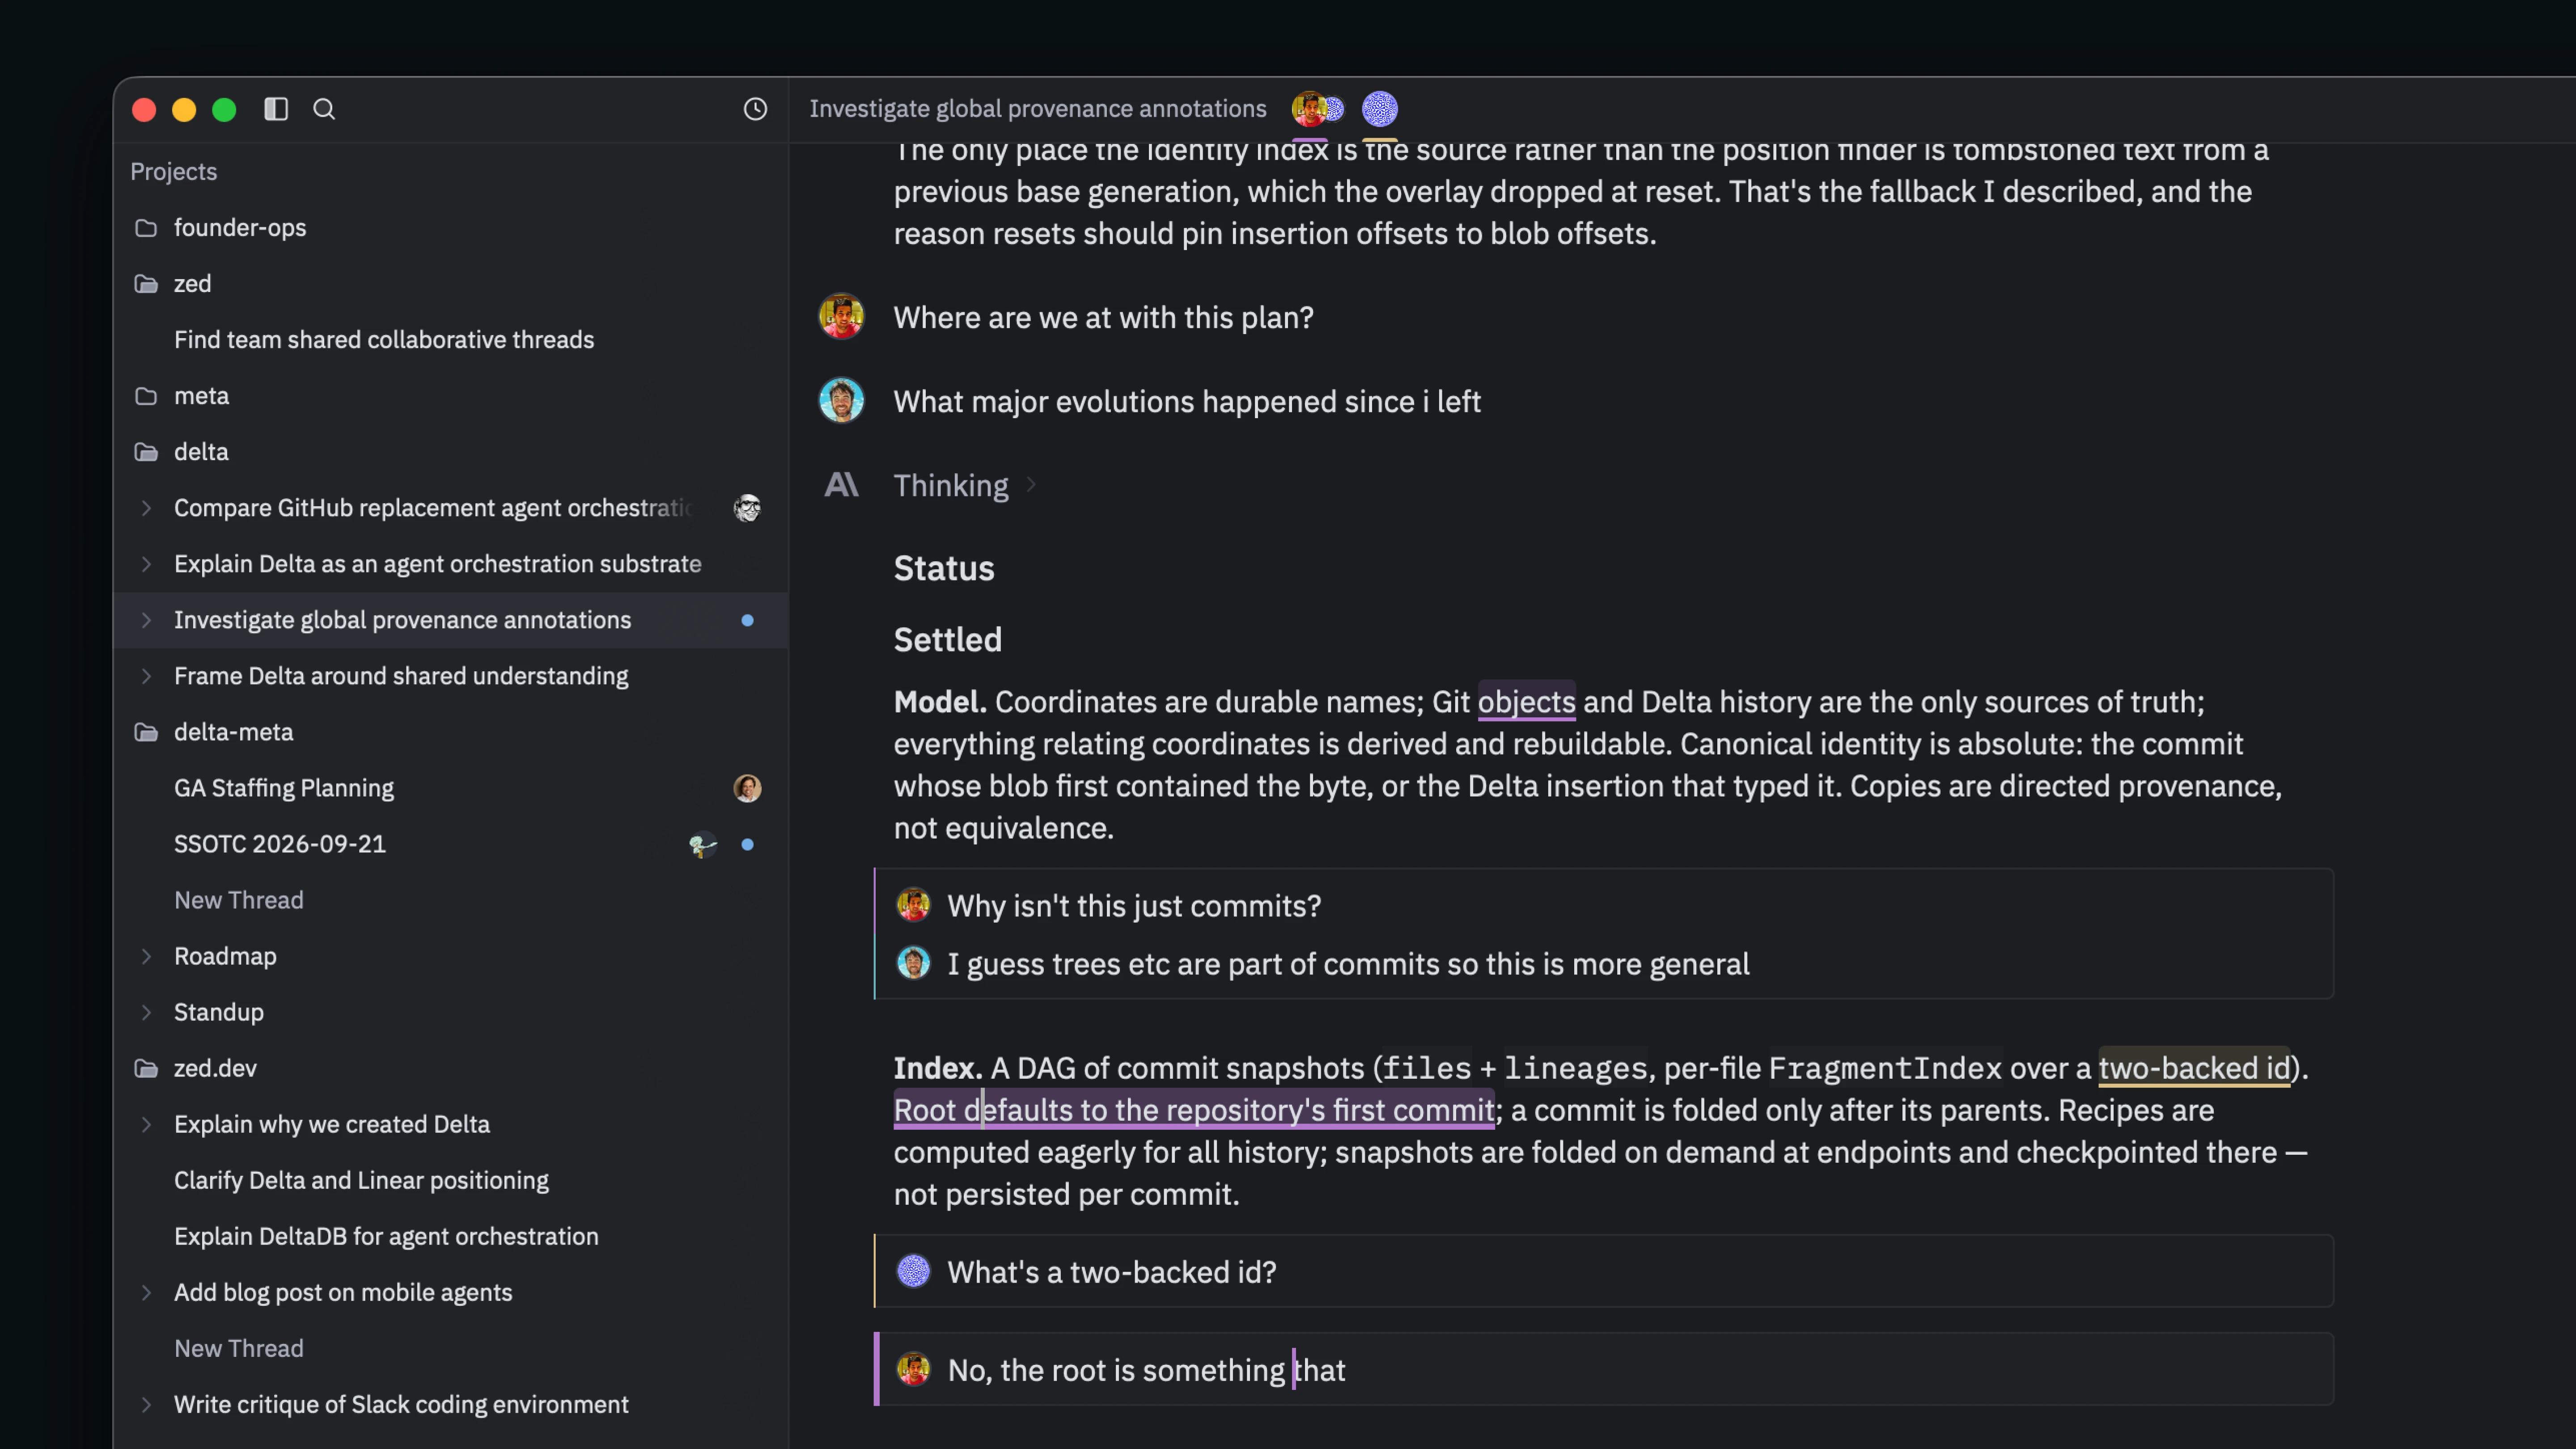
Task: Expand Compare GitHub replacement agent thread chevron
Action: 146,508
